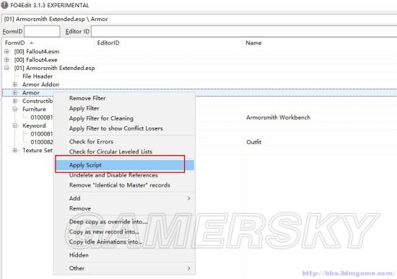Image resolution: width=397 pixels, height=279 pixels.
Task: Open the Add submenu arrow
Action: pyautogui.click(x=188, y=198)
